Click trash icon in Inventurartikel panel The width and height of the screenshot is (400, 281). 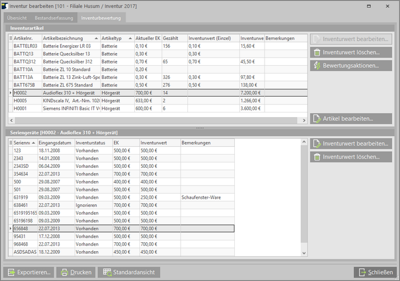[x=317, y=53]
